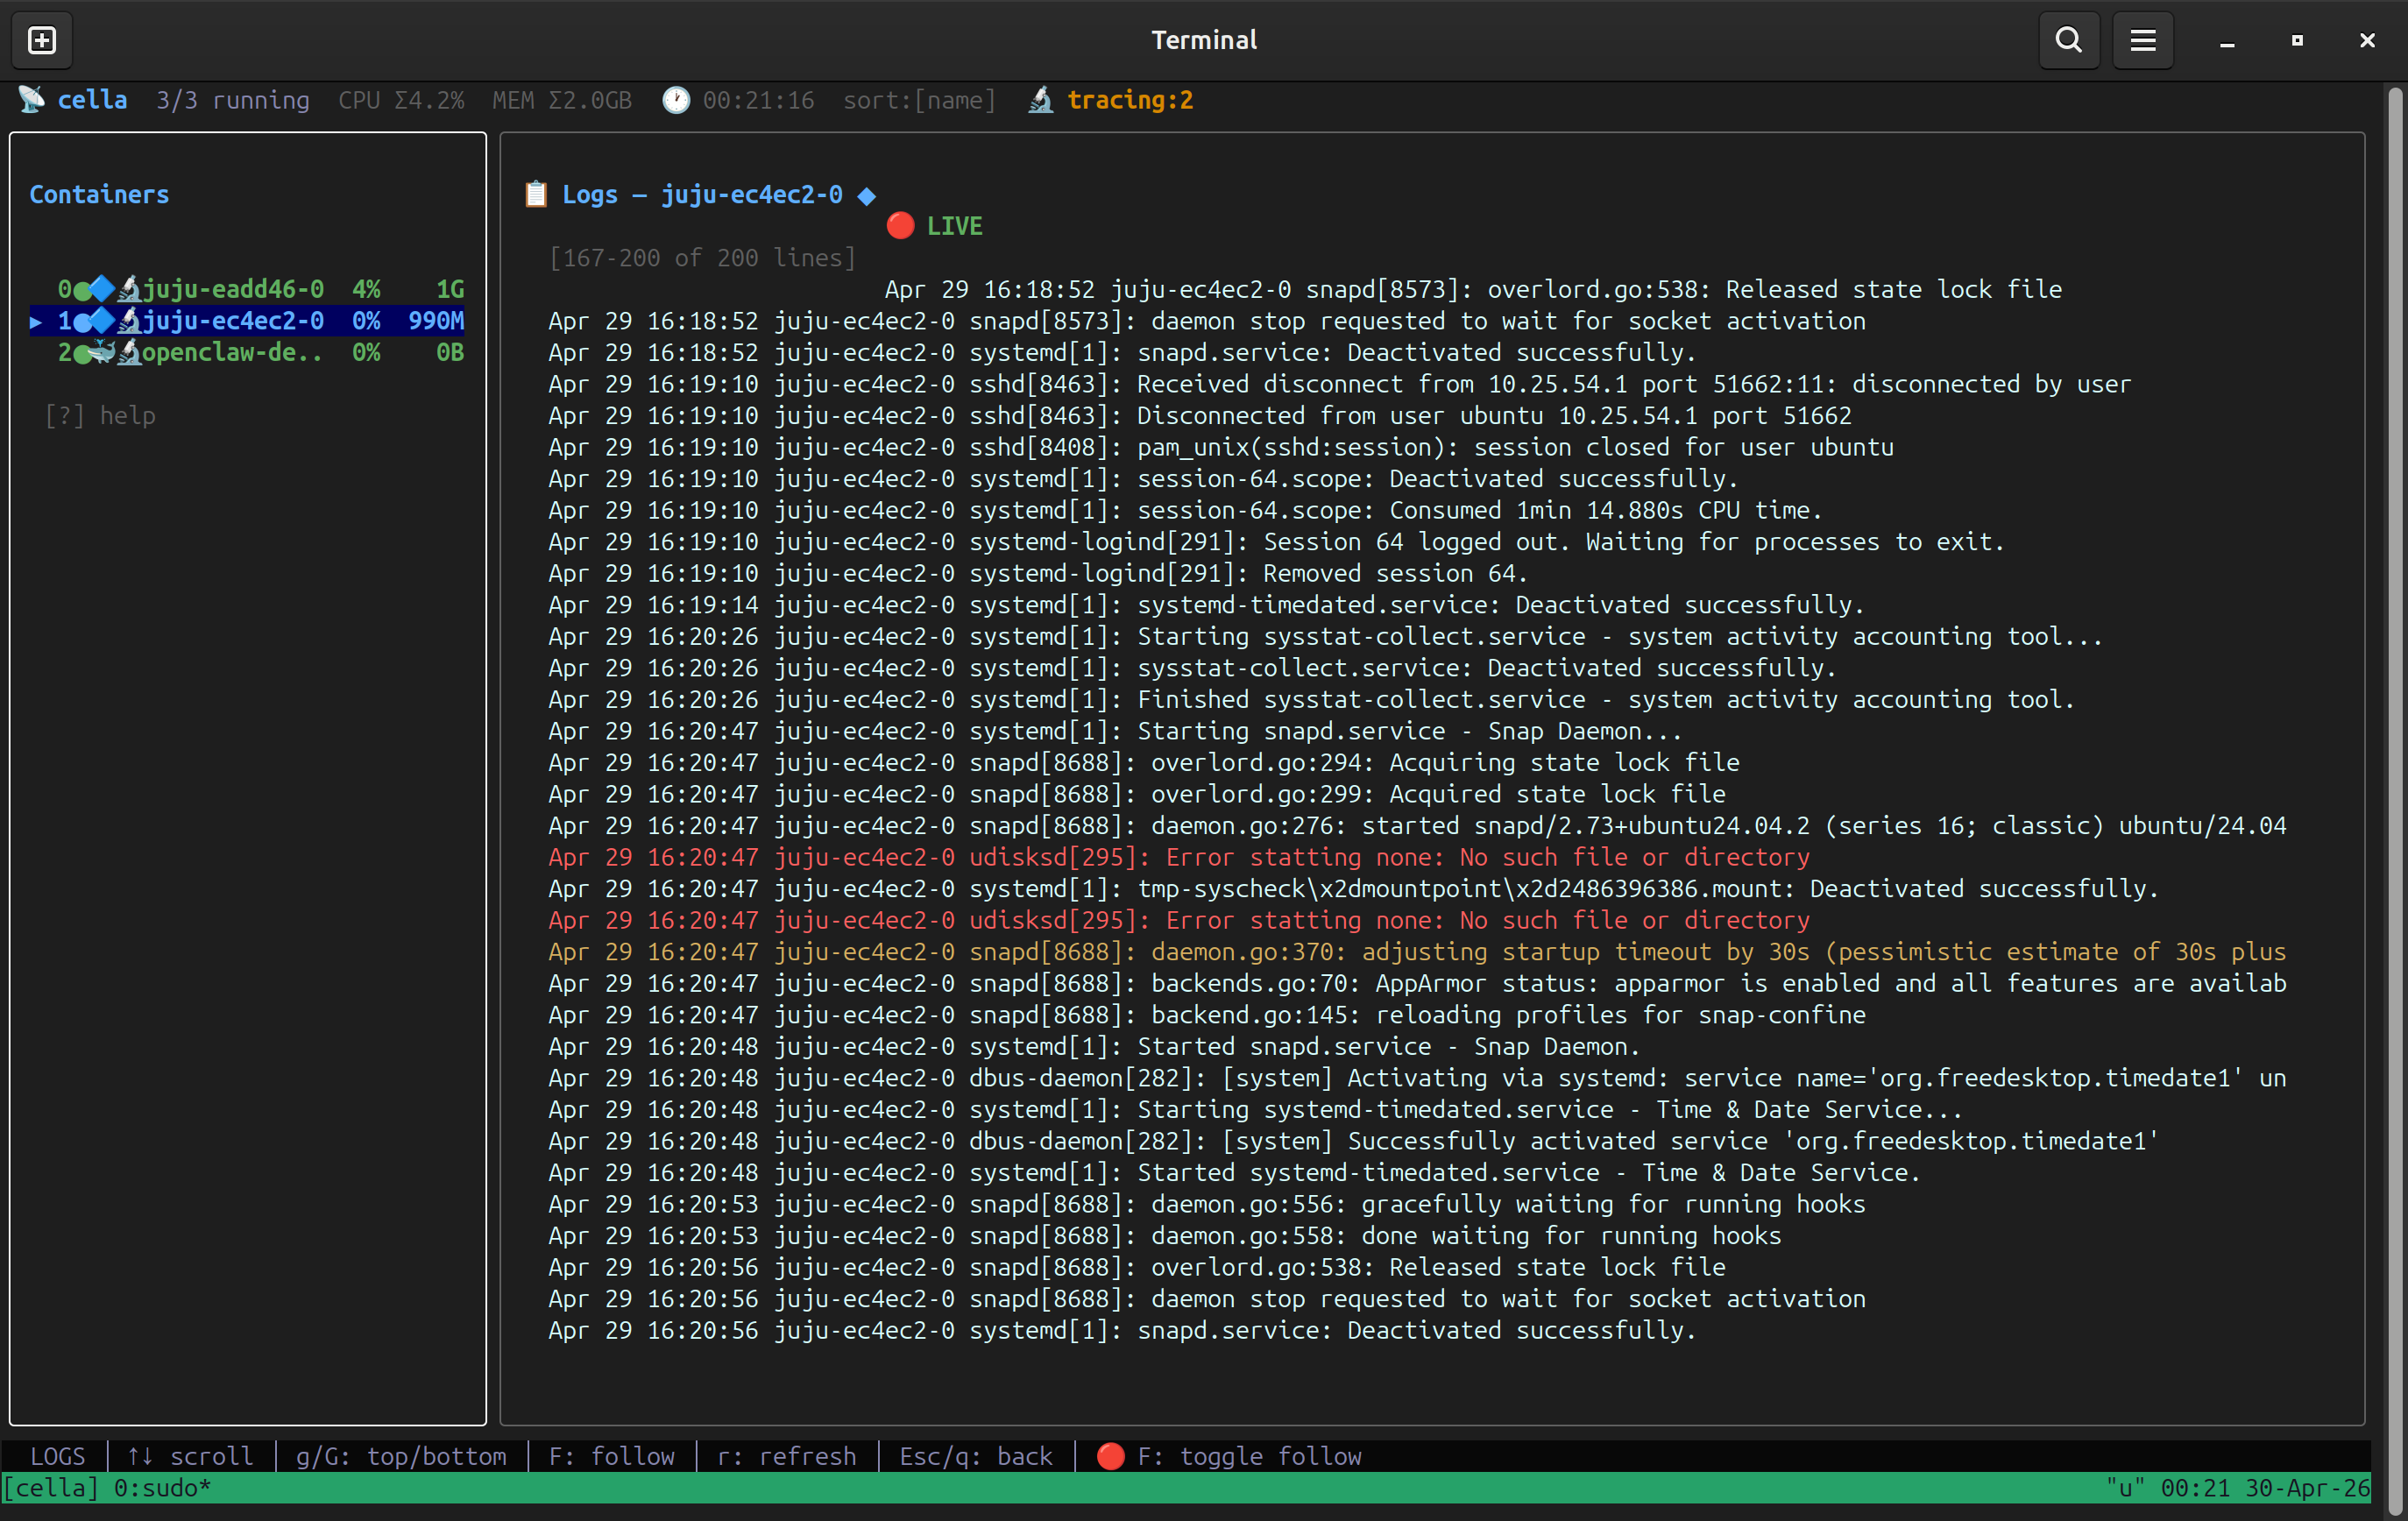2408x1521 pixels.
Task: Click line 'Started snapd.service - Snap Daemon.'
Action: pos(1094,1046)
